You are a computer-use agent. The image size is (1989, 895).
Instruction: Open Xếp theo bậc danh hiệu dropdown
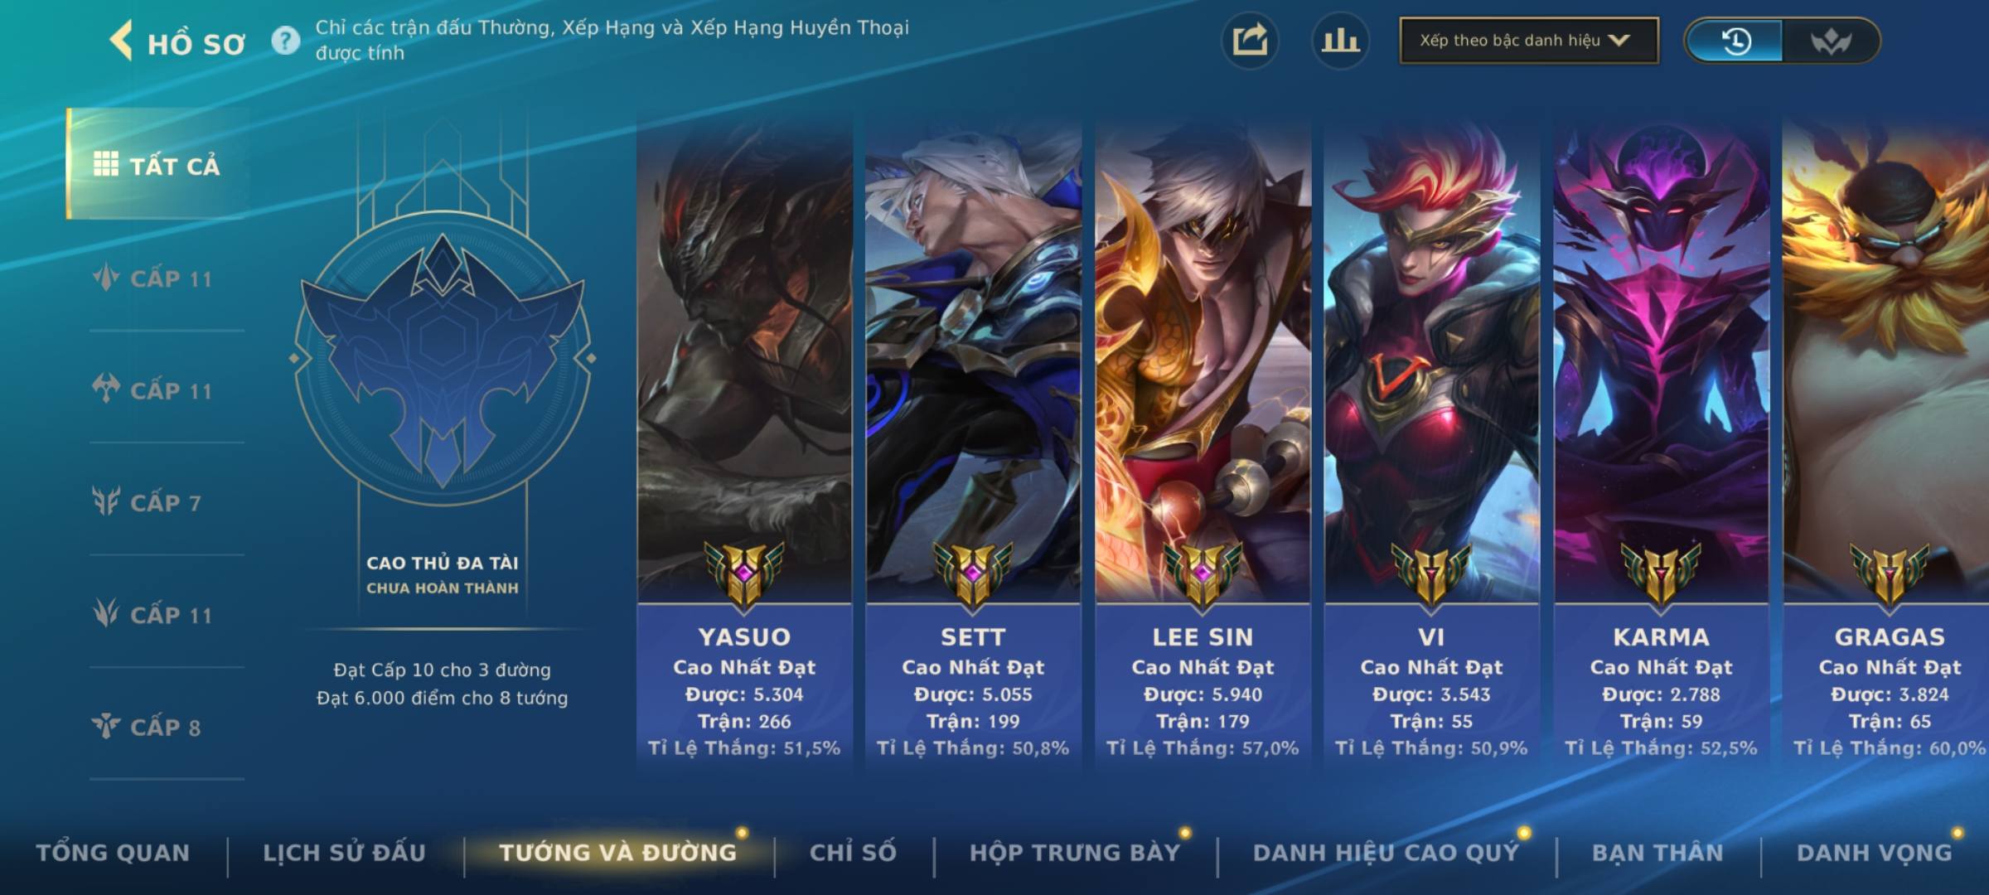[1529, 41]
